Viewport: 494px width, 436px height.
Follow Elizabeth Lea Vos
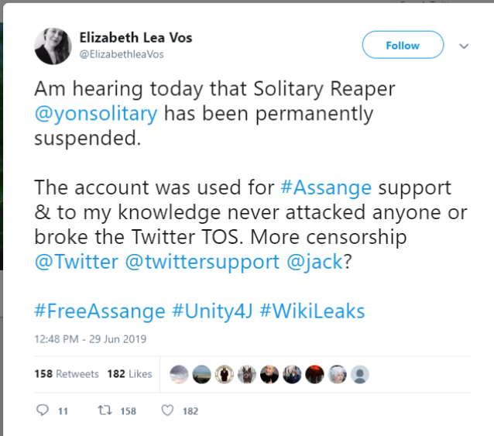tap(403, 46)
